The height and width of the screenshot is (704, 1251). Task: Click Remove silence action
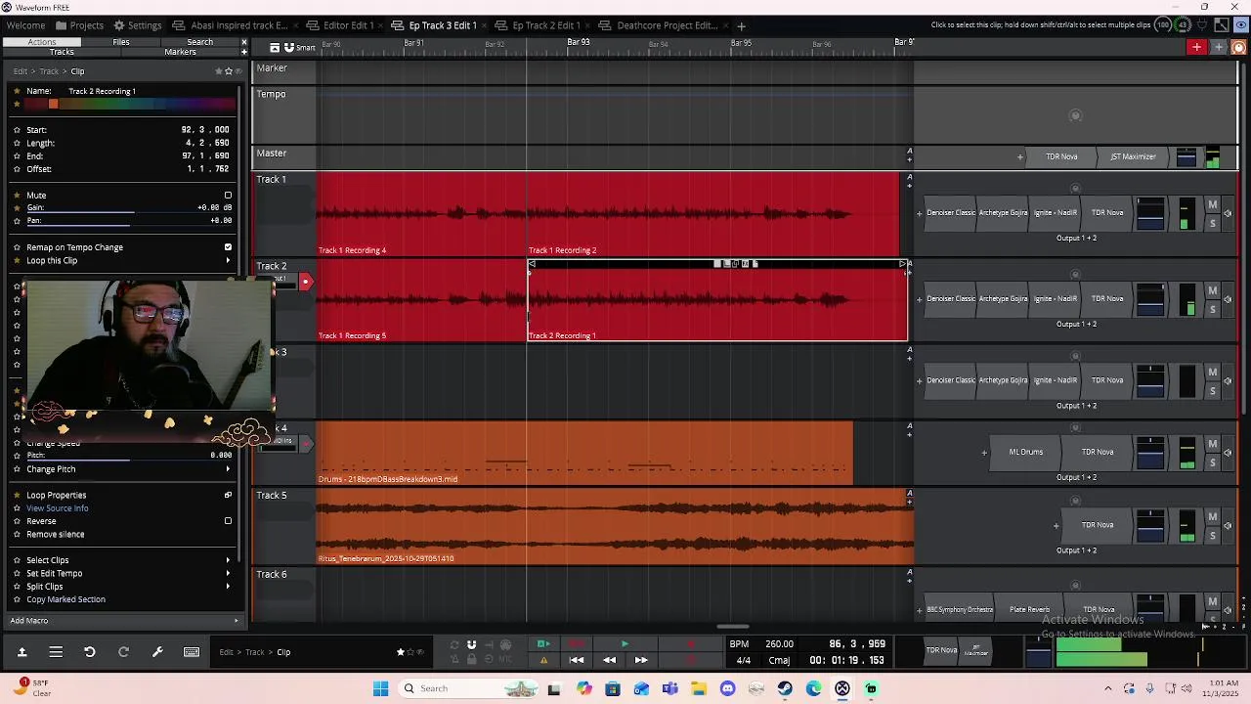pyautogui.click(x=56, y=535)
